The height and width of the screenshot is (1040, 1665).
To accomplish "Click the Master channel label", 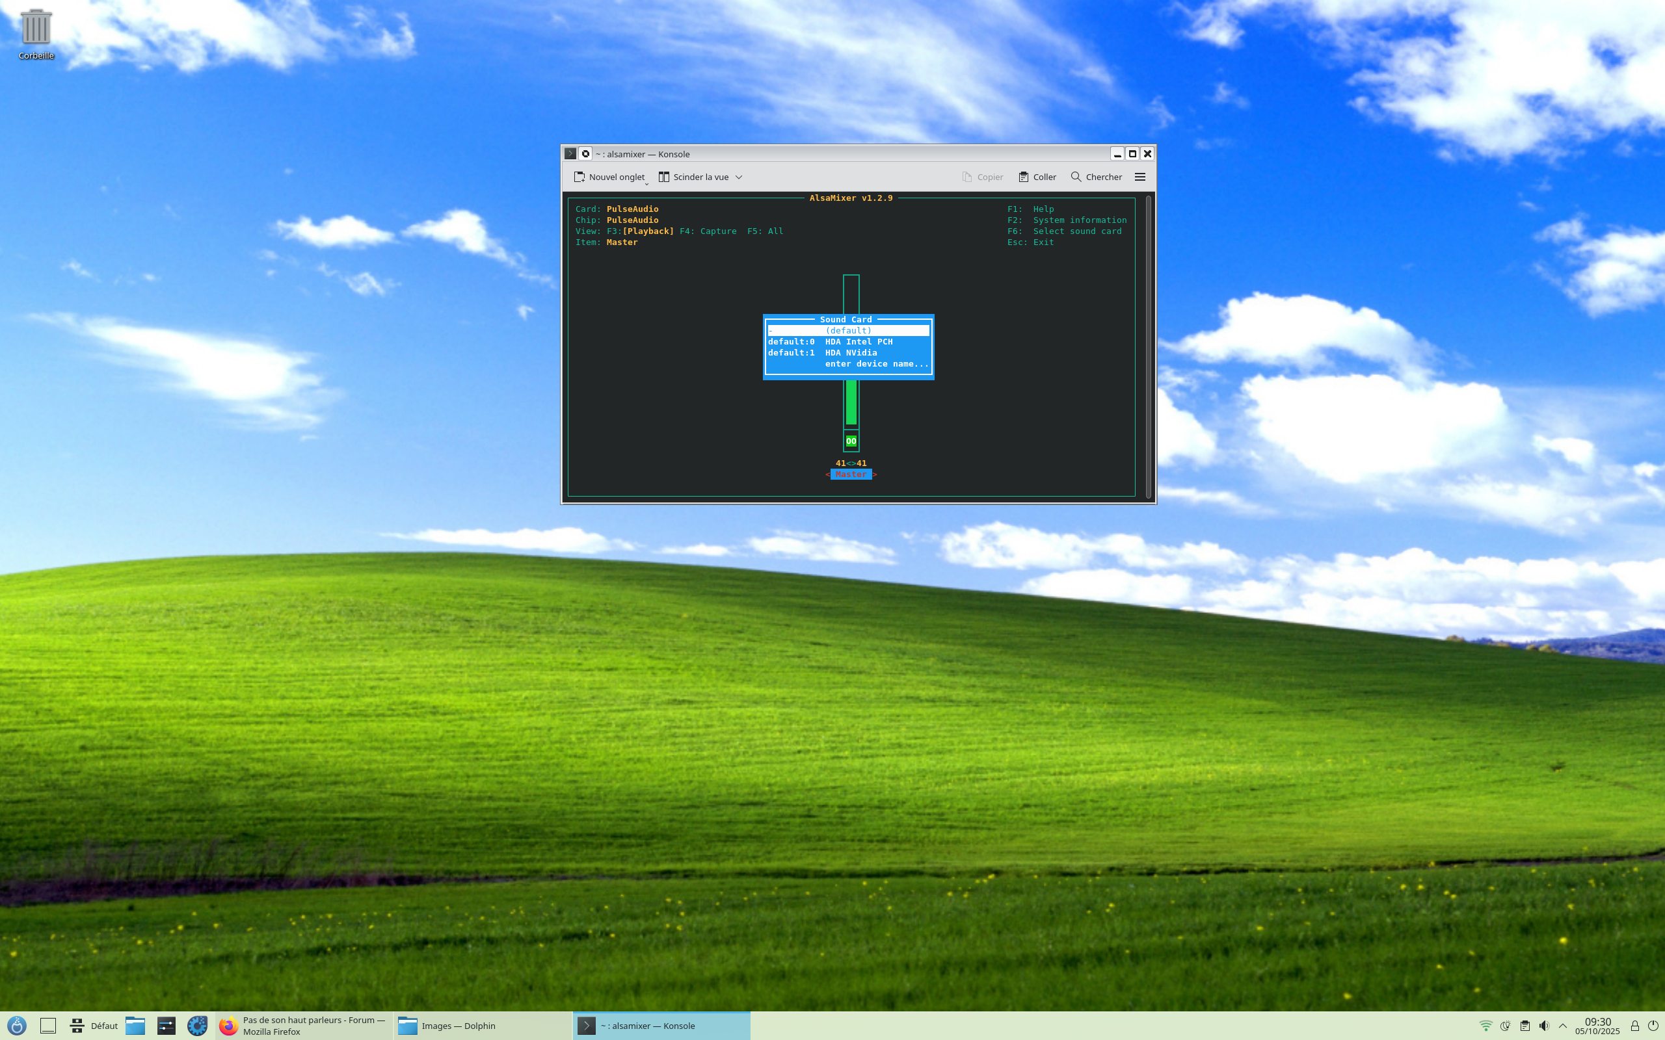I will (x=851, y=474).
